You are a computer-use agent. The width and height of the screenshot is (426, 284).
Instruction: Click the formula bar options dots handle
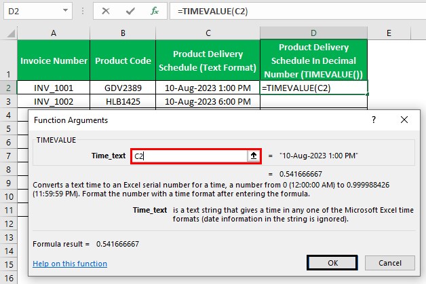coord(83,11)
